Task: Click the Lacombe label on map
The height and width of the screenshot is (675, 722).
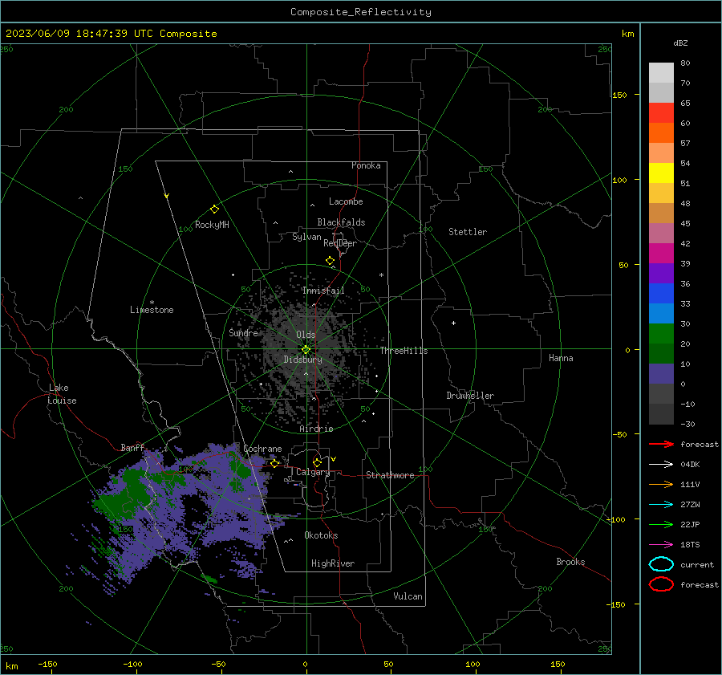Action: pyautogui.click(x=346, y=201)
